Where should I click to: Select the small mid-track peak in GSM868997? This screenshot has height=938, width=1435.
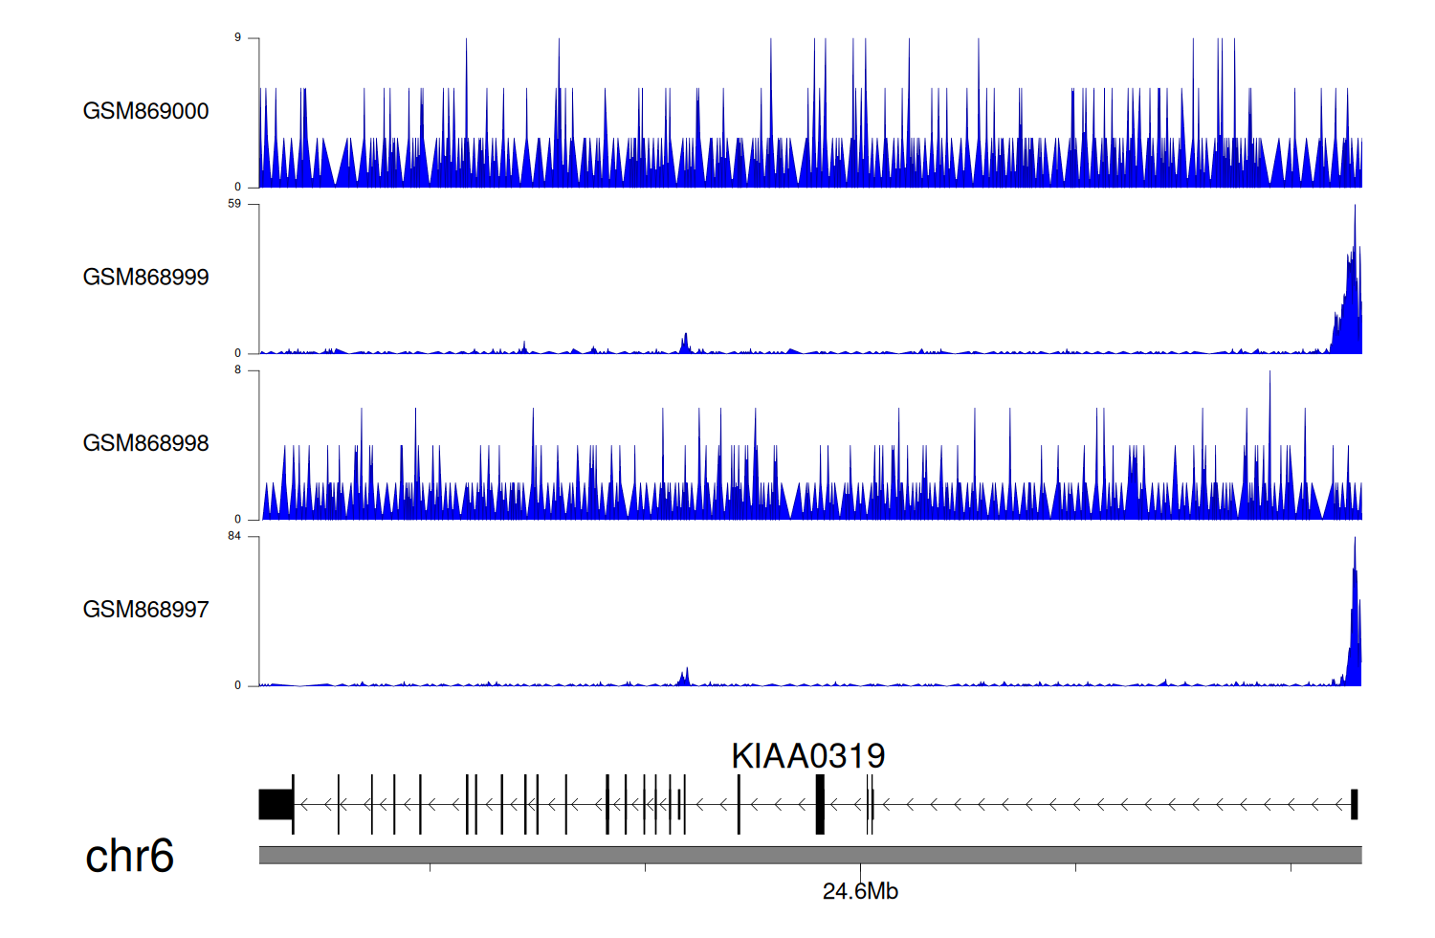click(x=685, y=677)
